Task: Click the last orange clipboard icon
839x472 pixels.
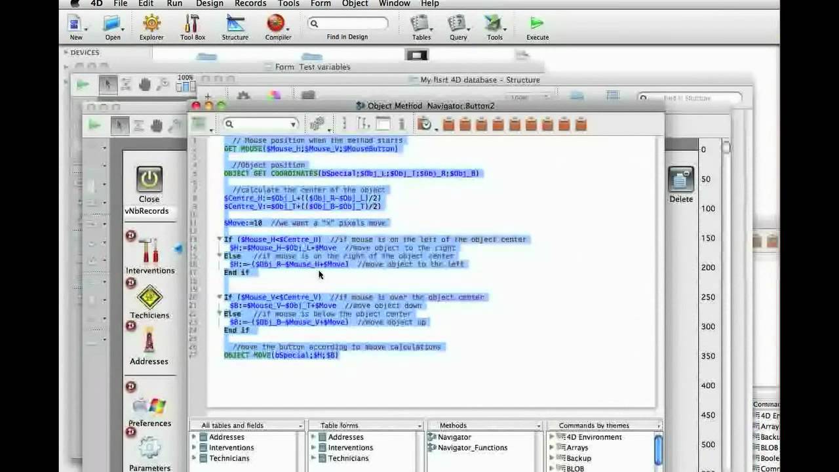Action: (581, 124)
